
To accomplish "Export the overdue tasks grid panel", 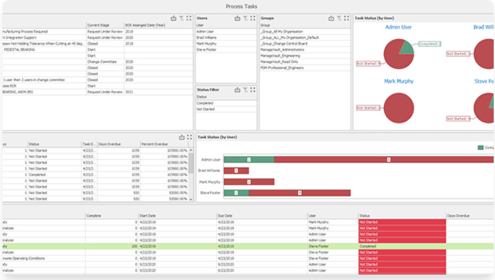I will click(181, 137).
